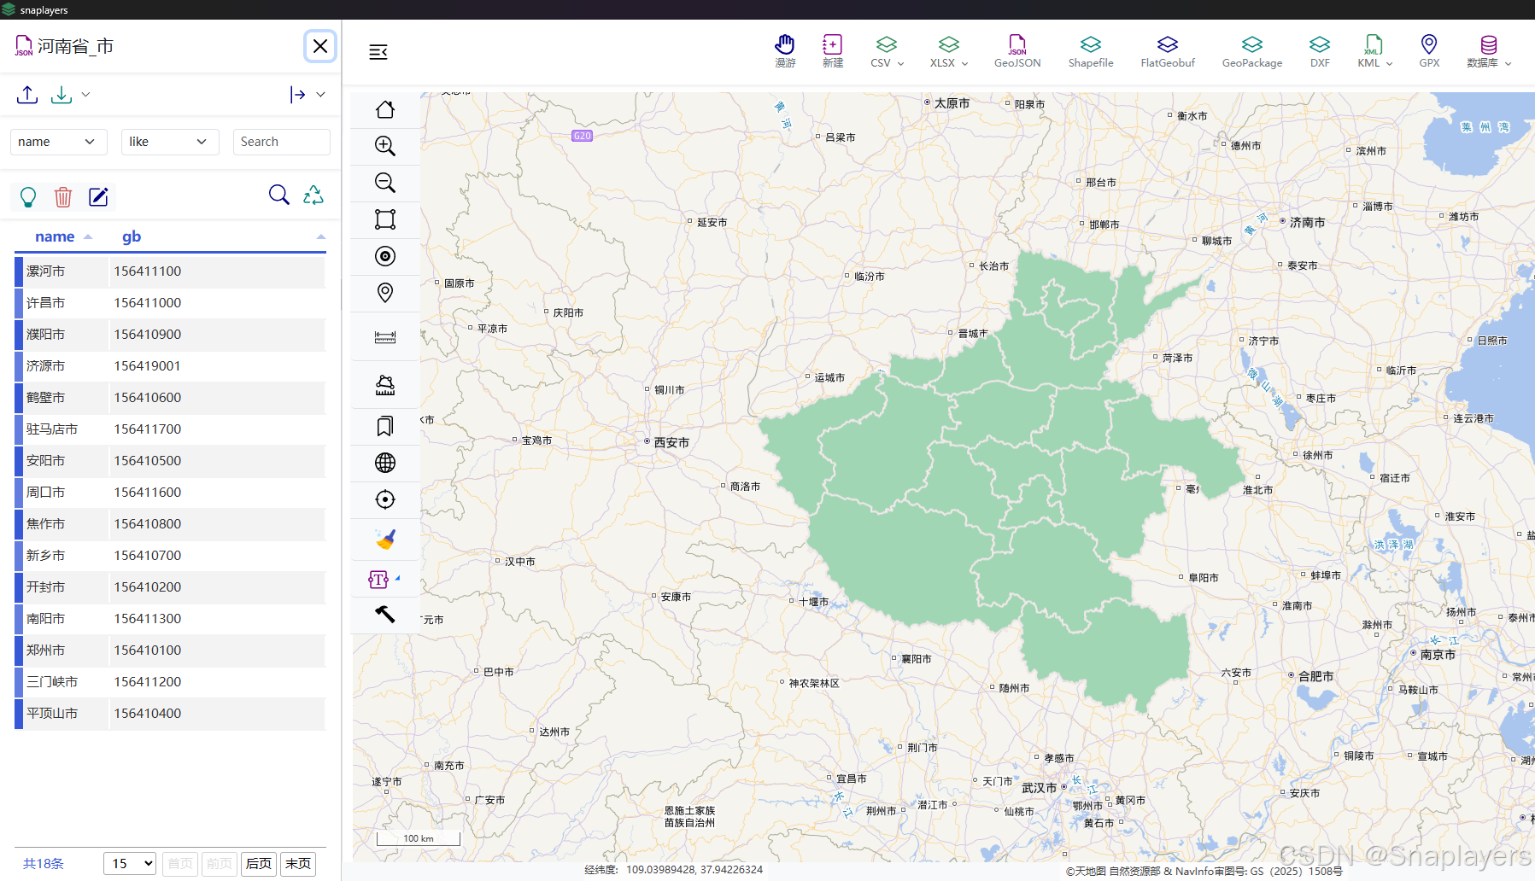Click the broom clear tool
The image size is (1535, 881).
click(385, 540)
